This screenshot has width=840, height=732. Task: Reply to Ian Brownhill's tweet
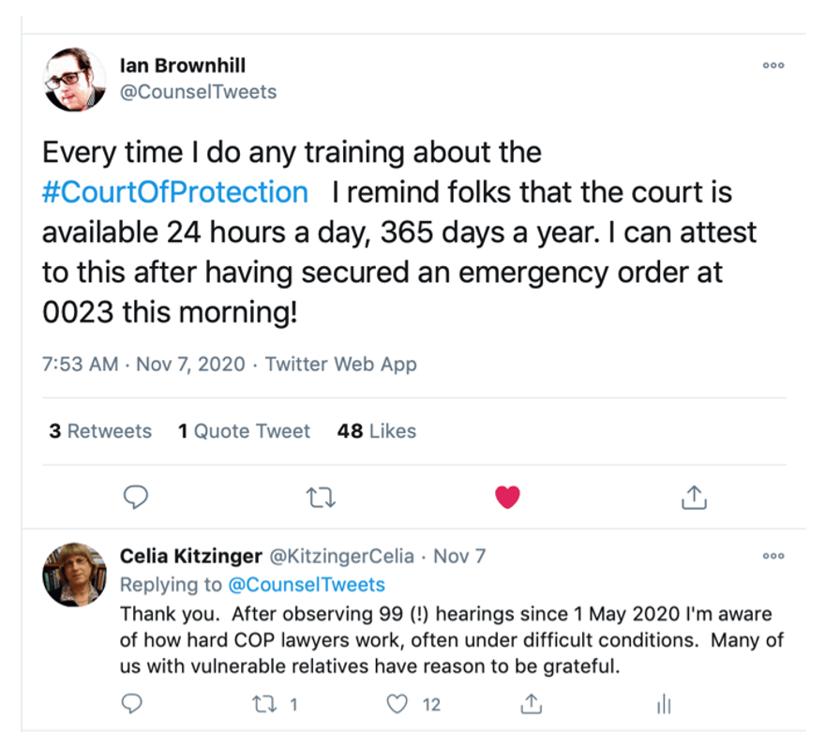pos(137,498)
